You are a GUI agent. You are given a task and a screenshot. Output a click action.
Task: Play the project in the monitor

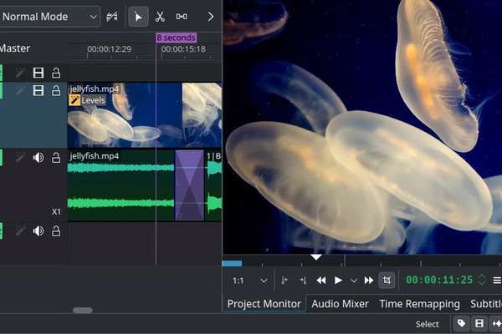pos(338,281)
